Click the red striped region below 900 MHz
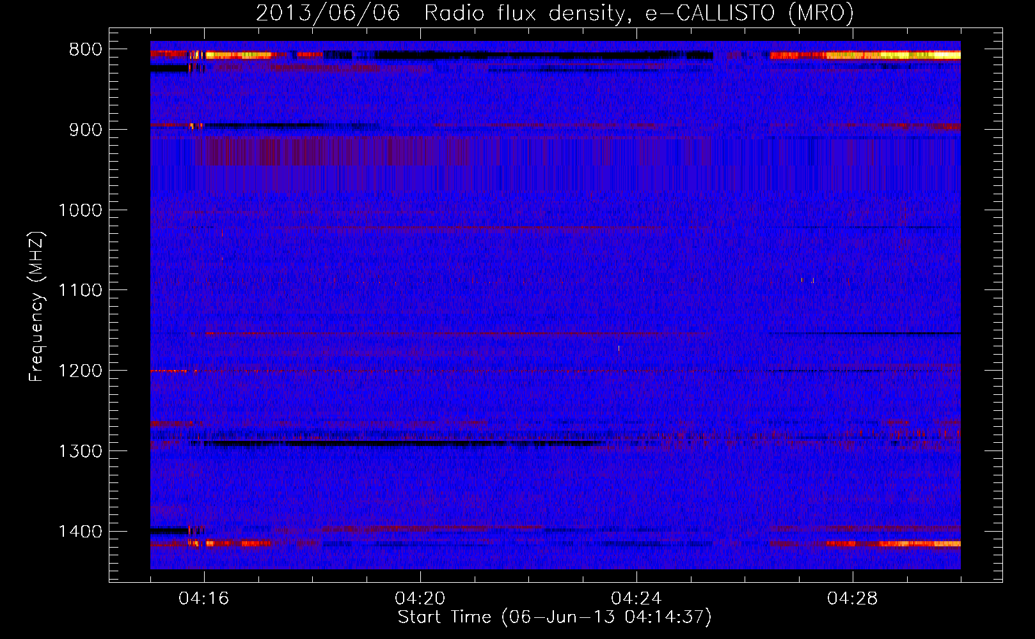Image resolution: width=1035 pixels, height=639 pixels. (x=339, y=152)
